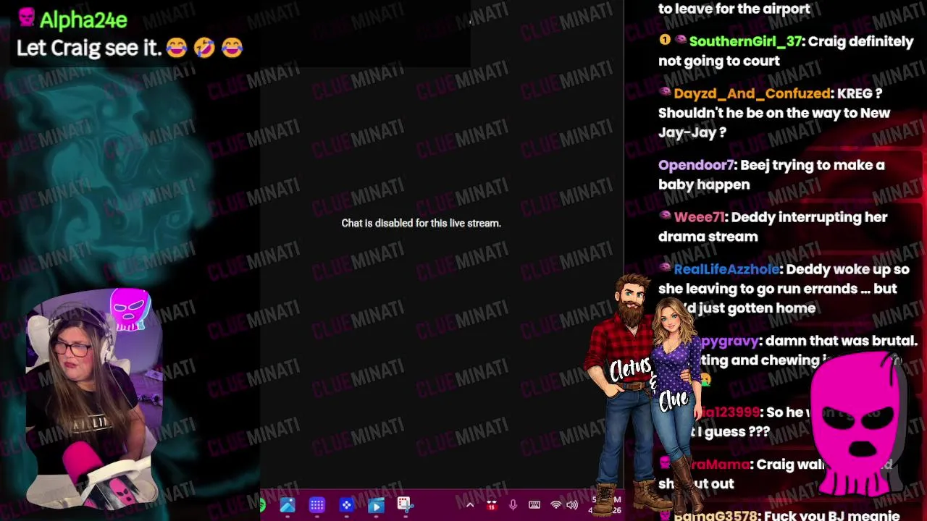Viewport: 927px width, 521px height.
Task: Click the badge beside Dayzd_And_Confuzed
Action: pos(664,93)
